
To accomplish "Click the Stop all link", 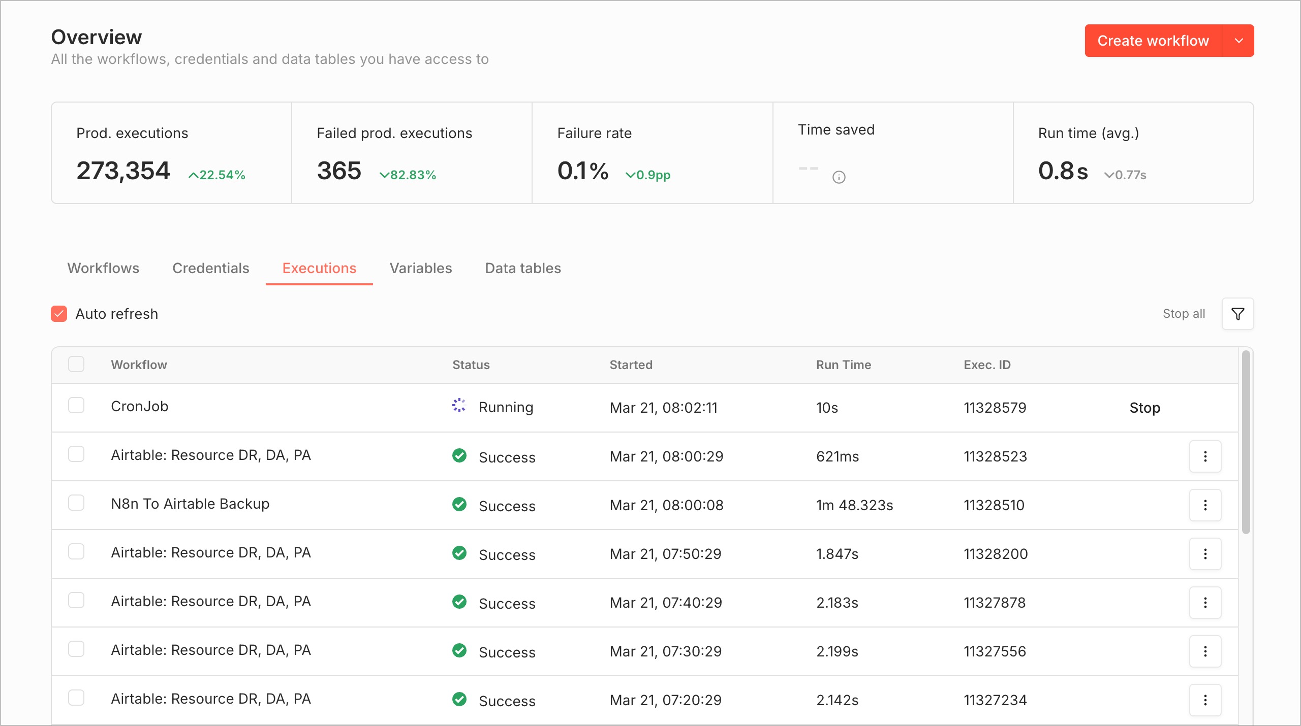I will click(1184, 314).
